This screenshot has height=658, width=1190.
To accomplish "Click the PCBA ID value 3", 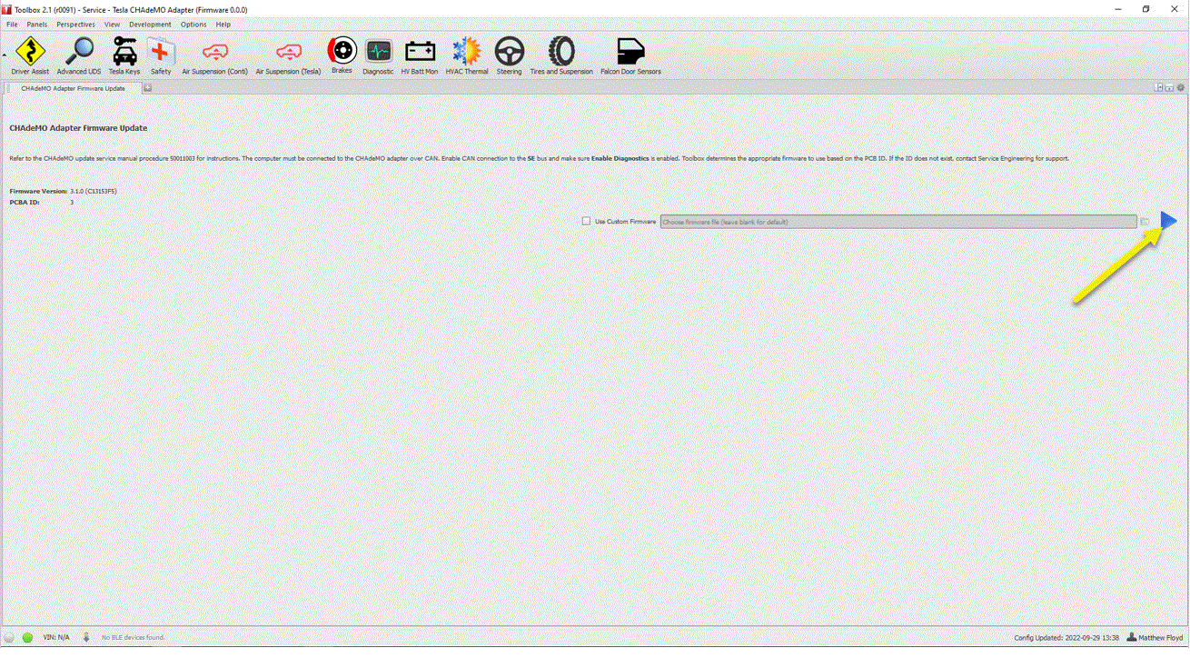I will click(72, 203).
